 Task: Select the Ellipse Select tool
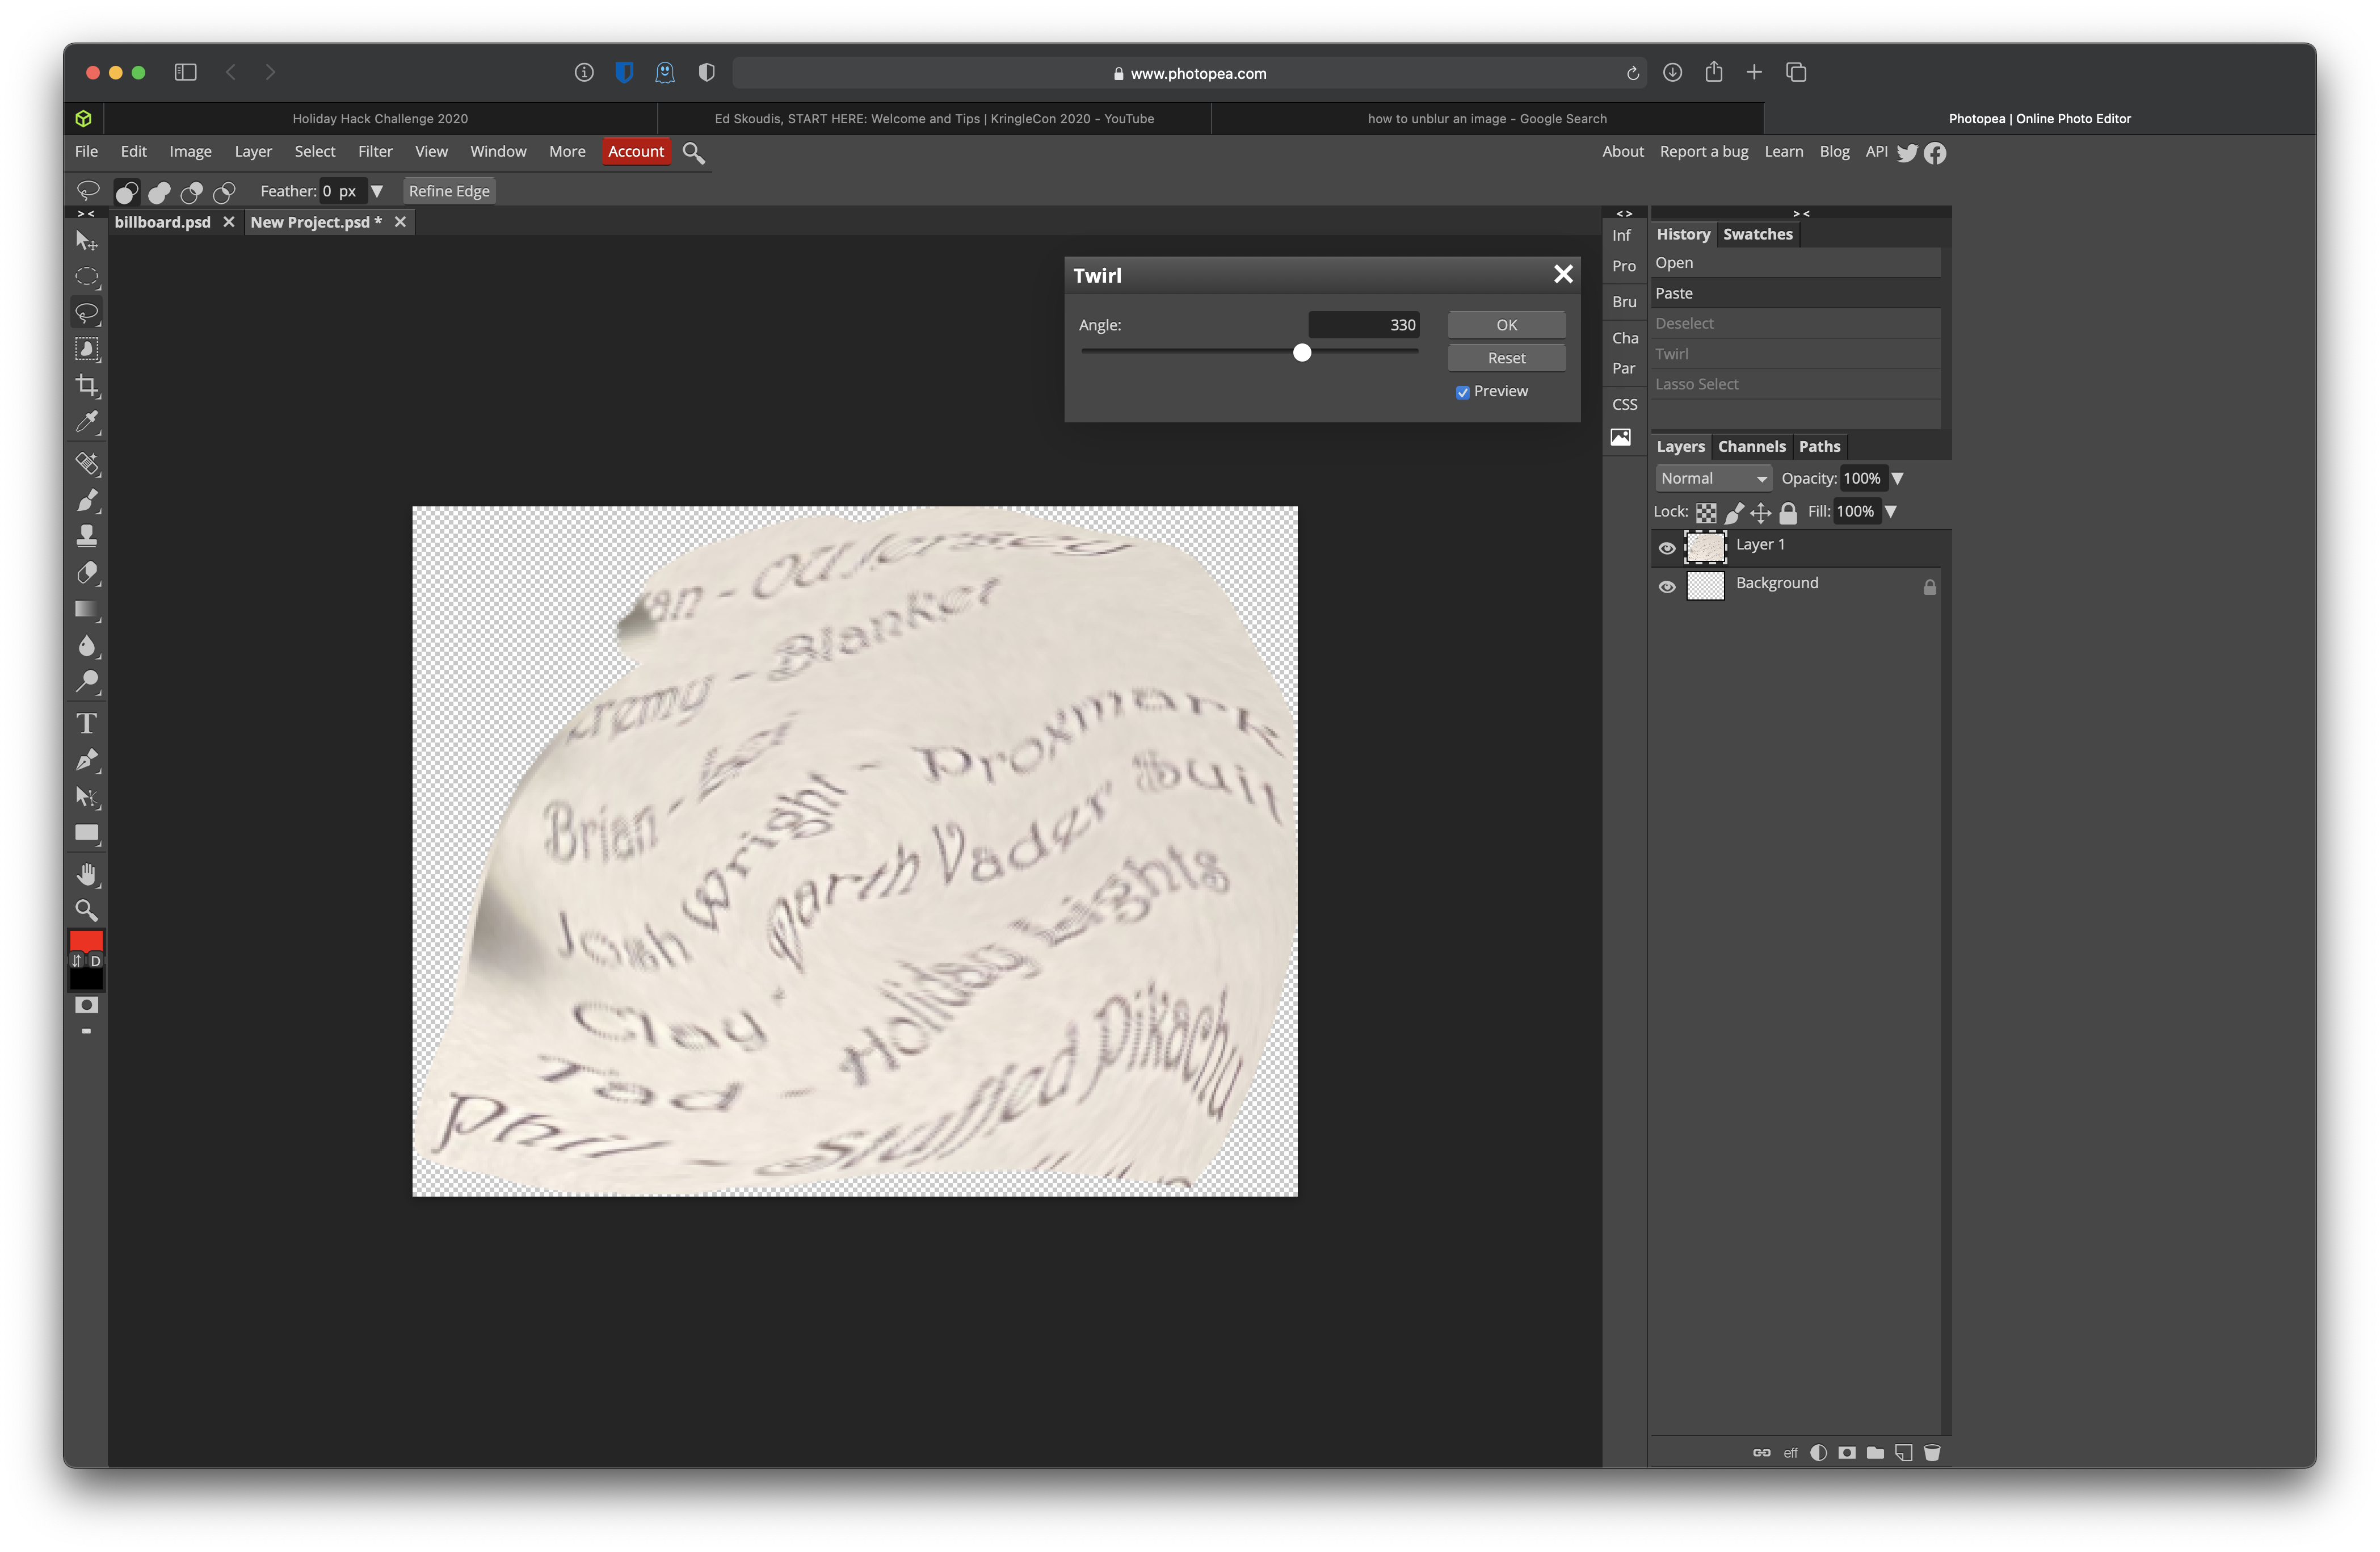(x=87, y=277)
